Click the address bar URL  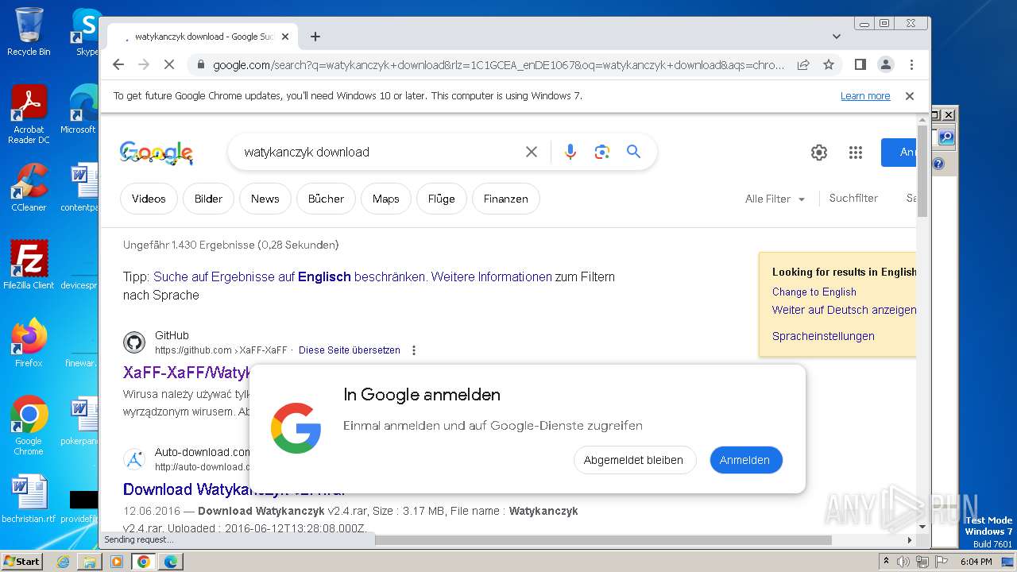coord(498,65)
